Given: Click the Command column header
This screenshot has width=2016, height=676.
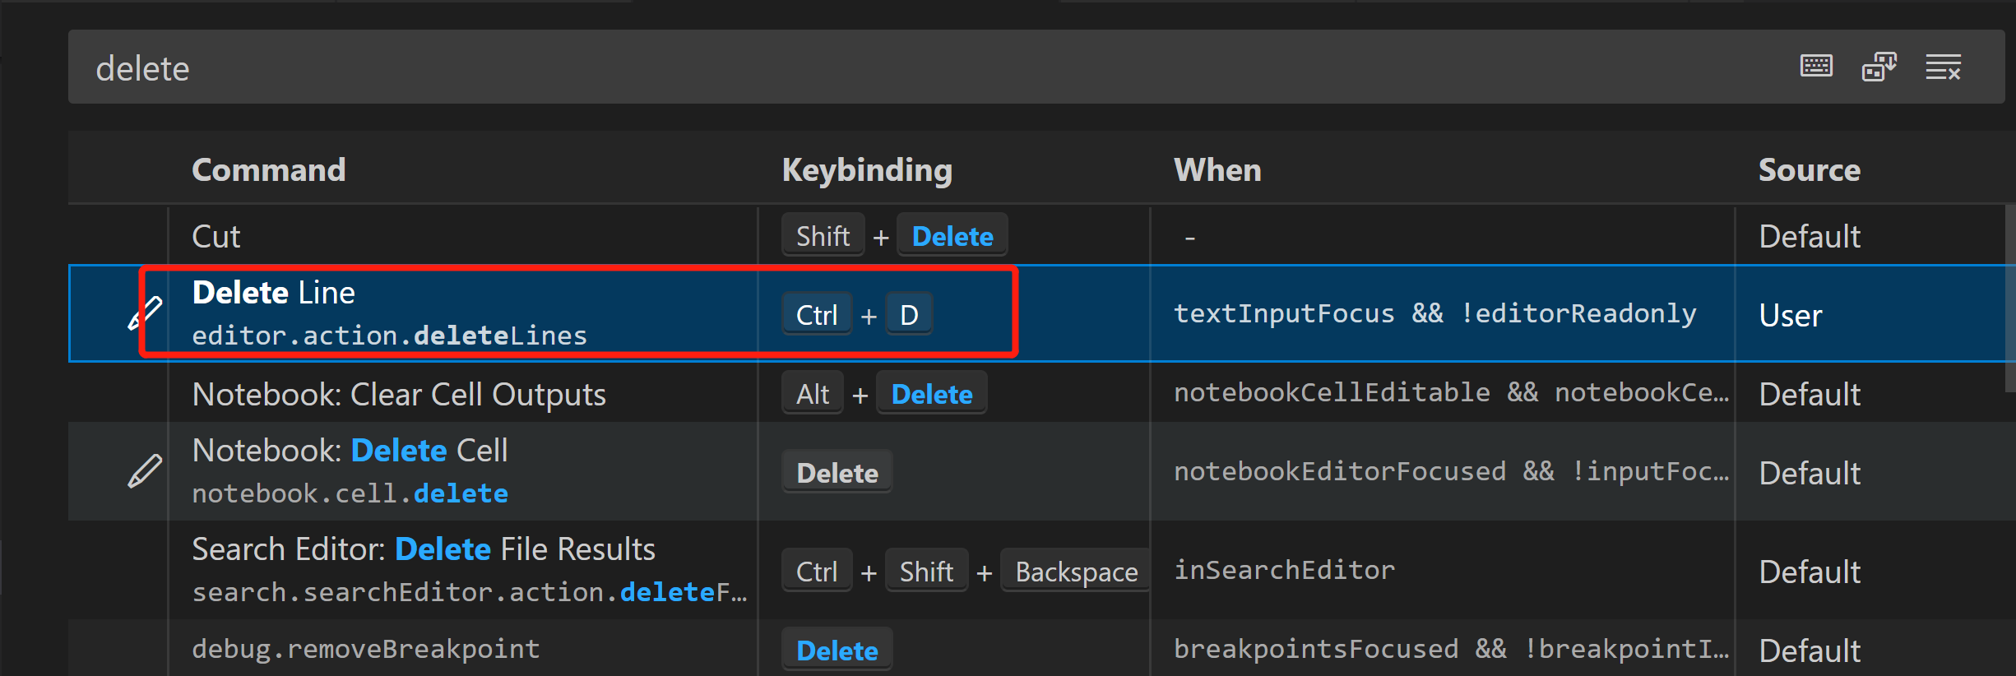Looking at the screenshot, I should pos(268,170).
